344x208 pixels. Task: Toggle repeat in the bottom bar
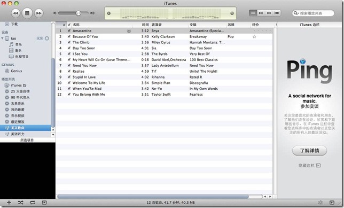(x=33, y=203)
